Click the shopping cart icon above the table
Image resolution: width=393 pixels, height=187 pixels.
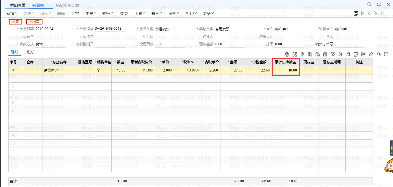tap(340, 54)
